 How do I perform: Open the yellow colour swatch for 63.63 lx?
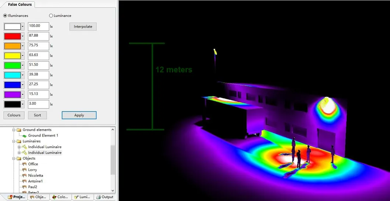pos(13,56)
